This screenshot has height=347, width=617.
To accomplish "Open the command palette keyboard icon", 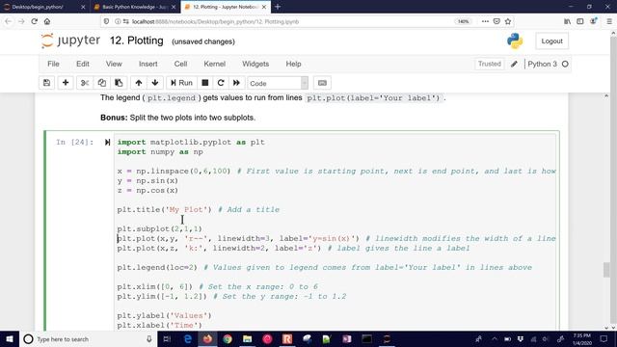I will pos(322,83).
